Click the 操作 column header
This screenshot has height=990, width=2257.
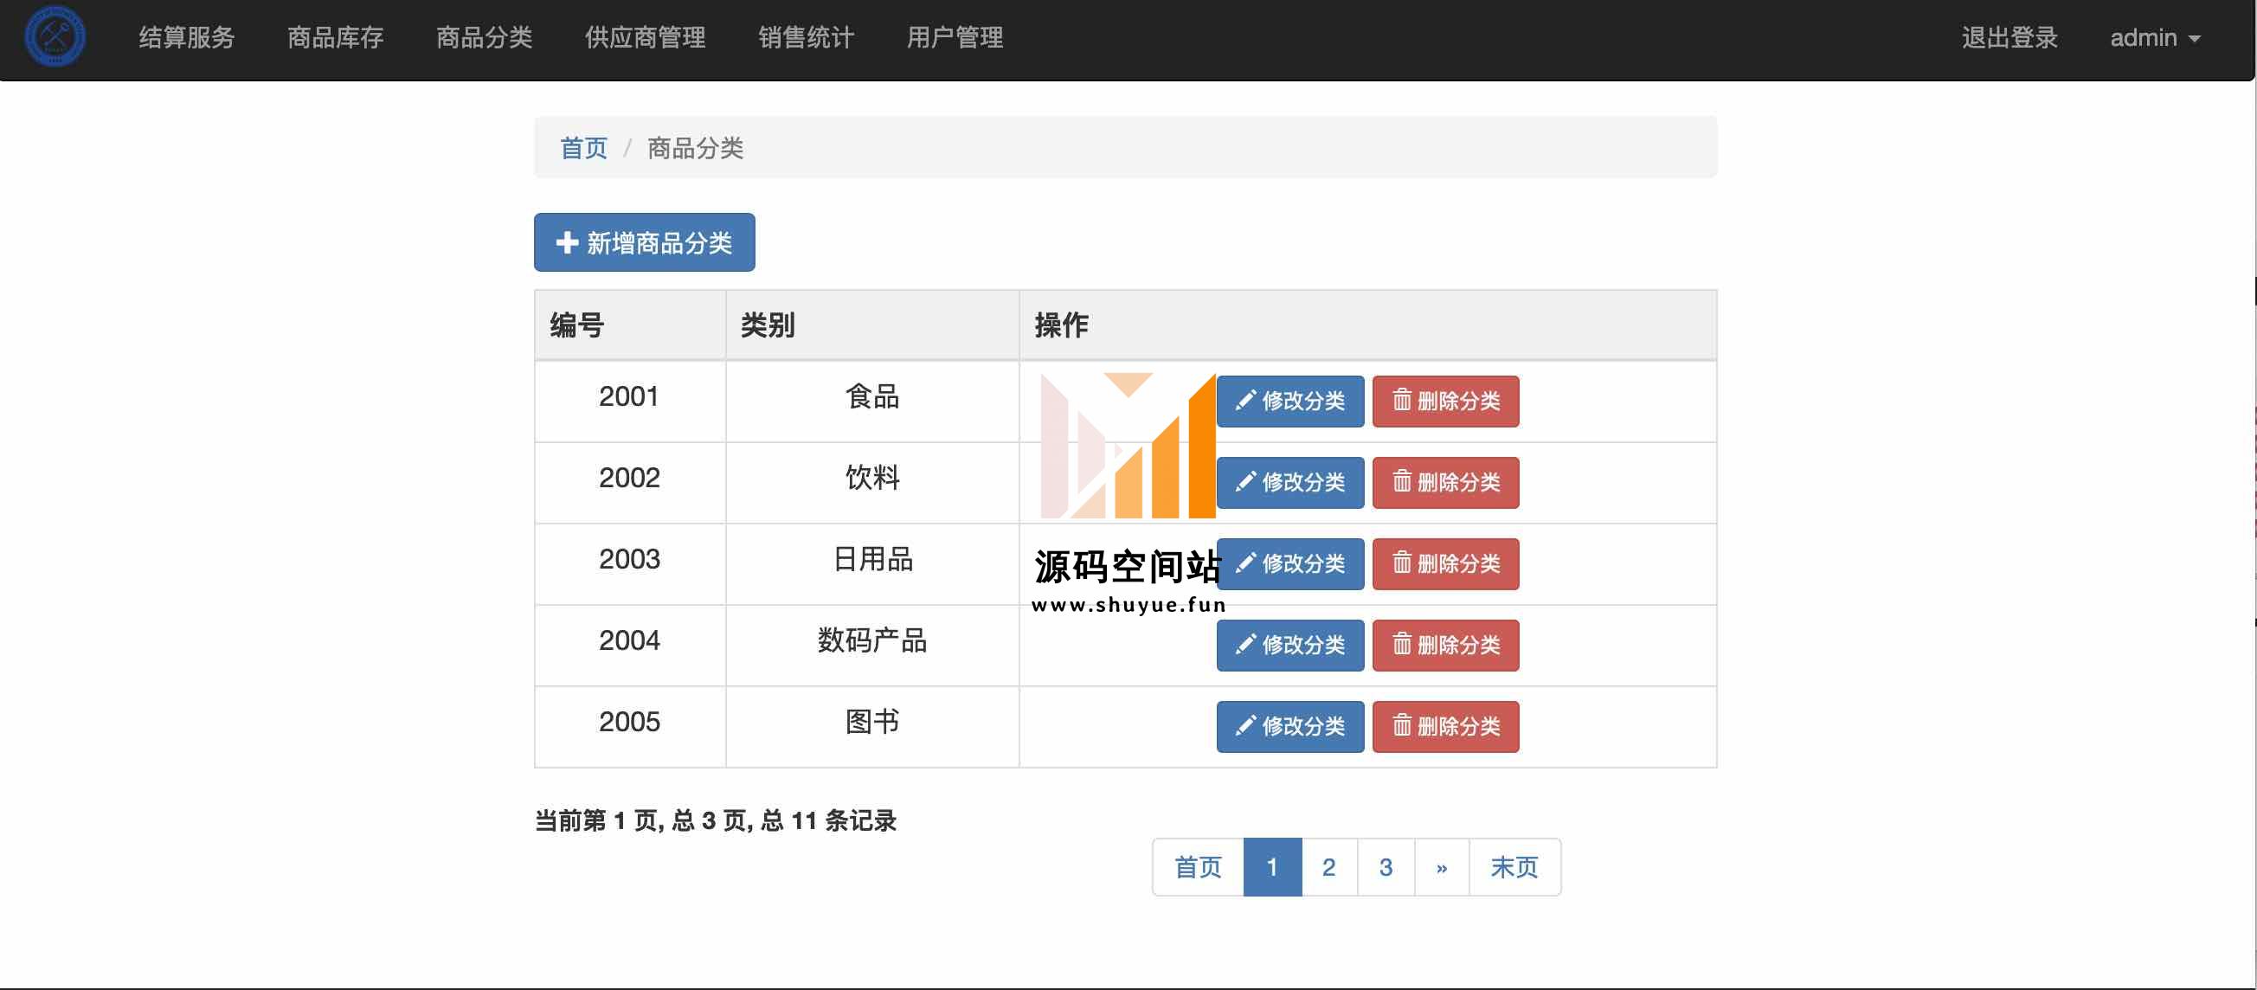(x=1367, y=325)
